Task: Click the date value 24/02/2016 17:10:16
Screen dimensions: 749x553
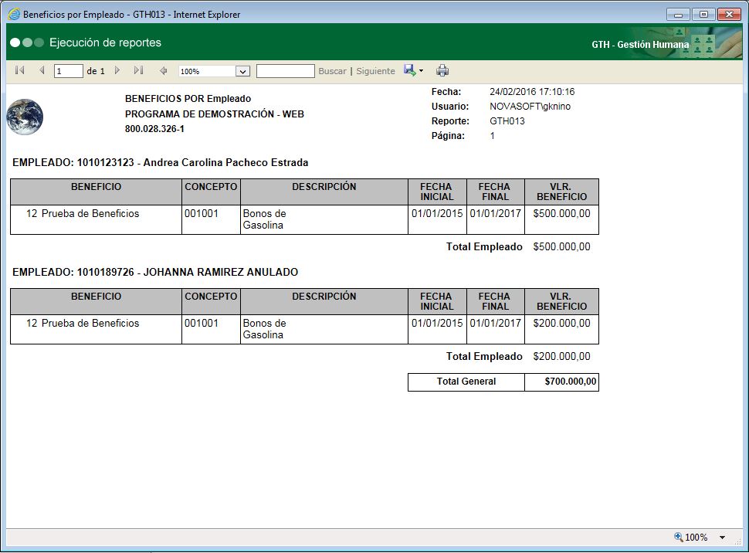Action: coord(532,92)
